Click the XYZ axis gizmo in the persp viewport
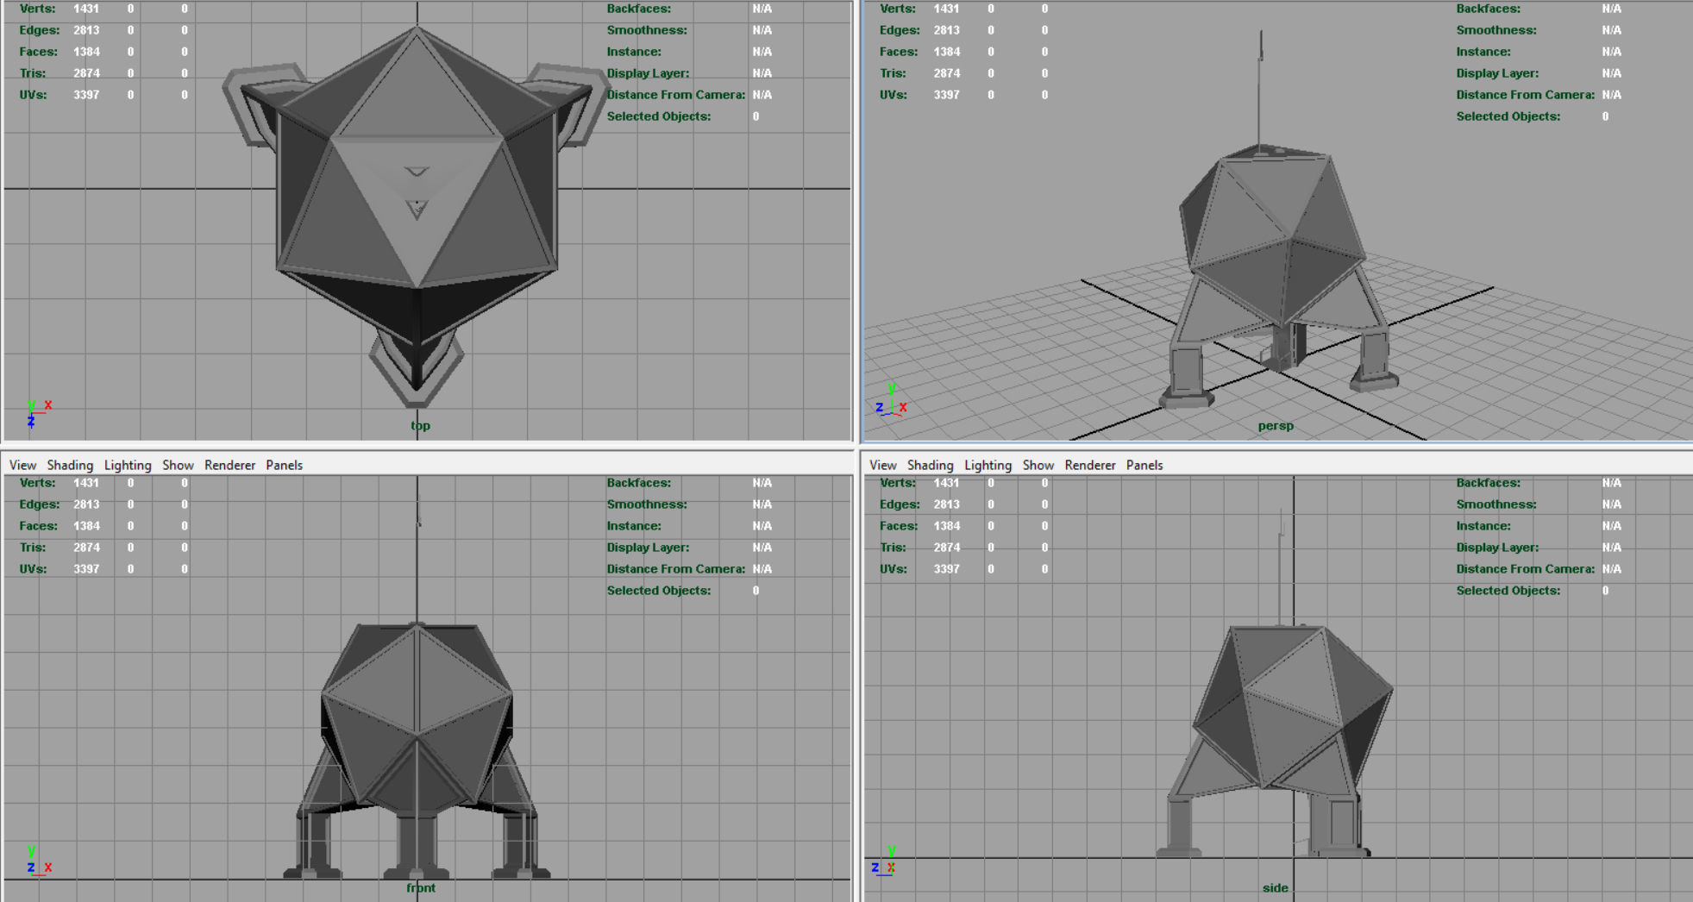 coord(891,401)
